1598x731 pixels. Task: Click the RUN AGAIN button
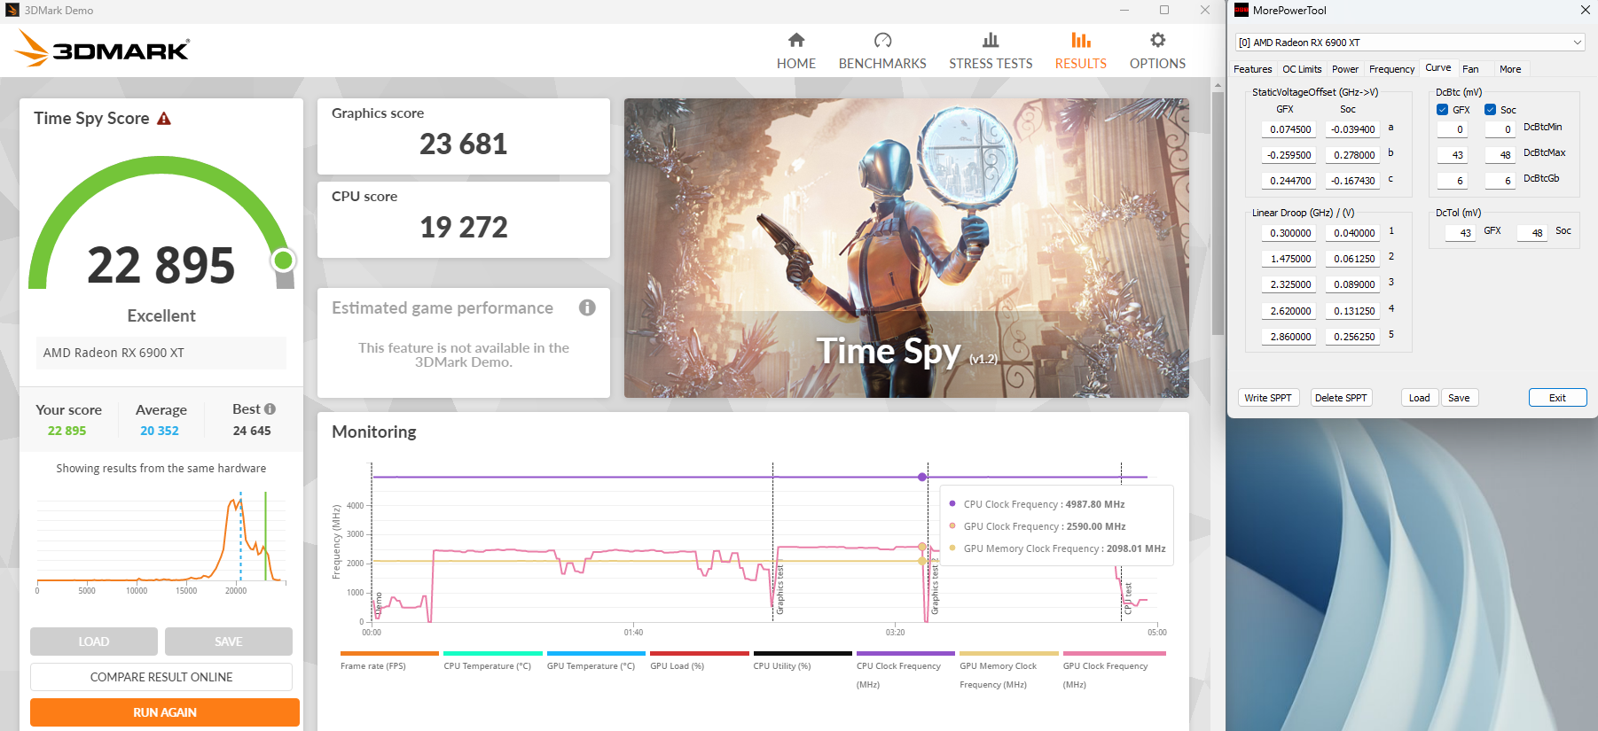(165, 712)
